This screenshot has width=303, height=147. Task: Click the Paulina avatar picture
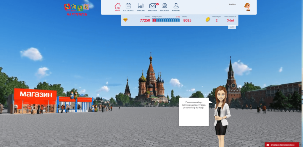(247, 7)
